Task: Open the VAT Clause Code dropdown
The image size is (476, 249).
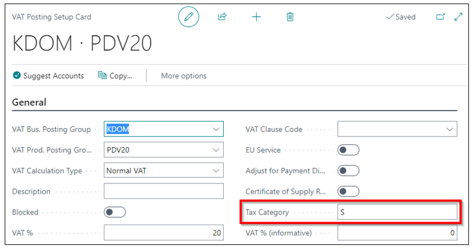Action: 450,129
